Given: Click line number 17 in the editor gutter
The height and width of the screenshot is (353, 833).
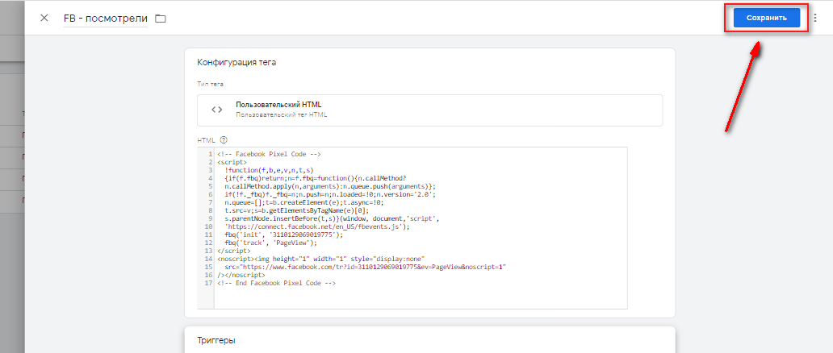Looking at the screenshot, I should pyautogui.click(x=208, y=284).
